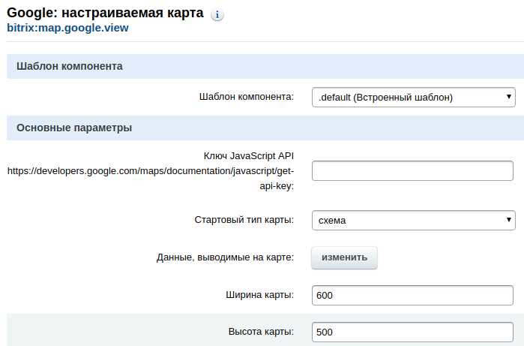
Task: Click the Данные, выводимые на карте label
Action: pos(225,257)
